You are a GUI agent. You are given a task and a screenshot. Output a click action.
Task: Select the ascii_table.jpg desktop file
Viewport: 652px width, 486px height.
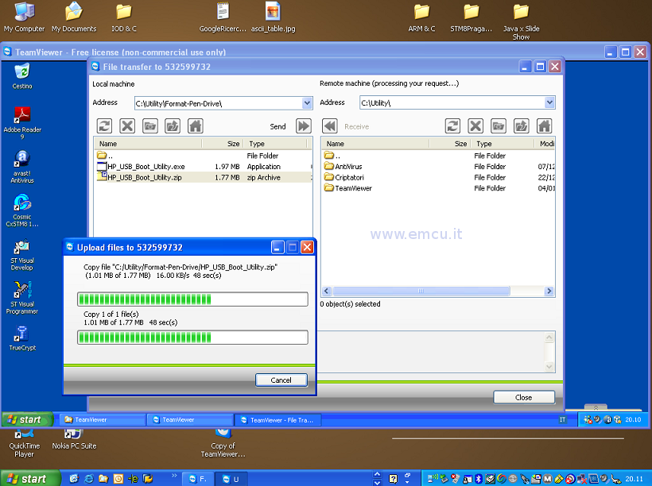click(273, 17)
